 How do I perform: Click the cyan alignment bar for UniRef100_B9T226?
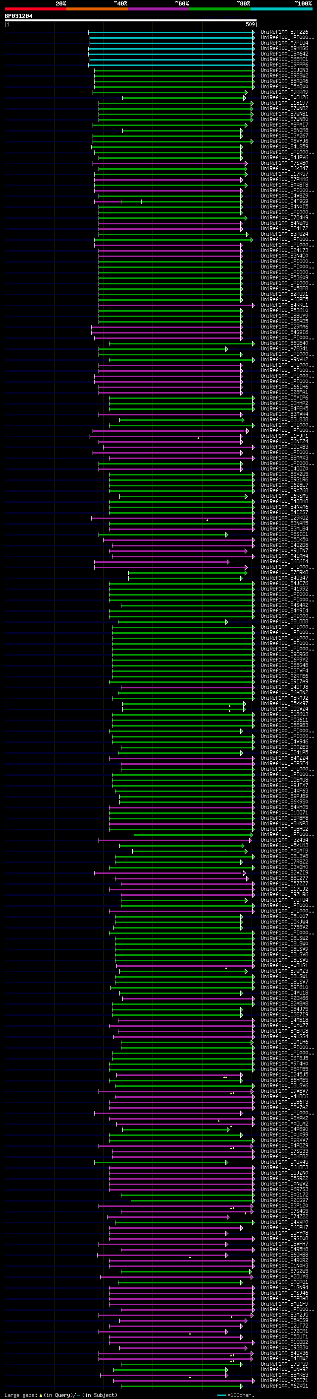[x=171, y=32]
